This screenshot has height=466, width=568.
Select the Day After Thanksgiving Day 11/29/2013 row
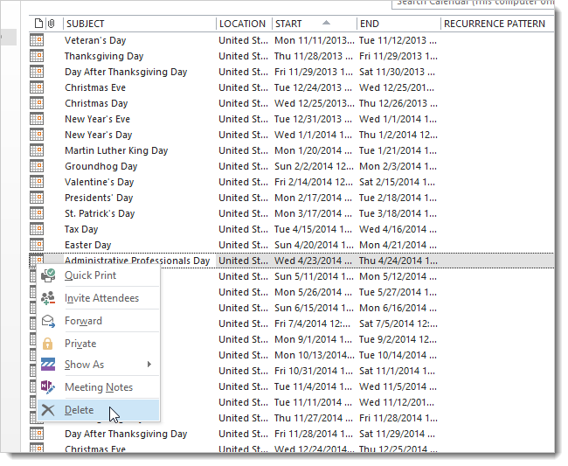(291, 72)
